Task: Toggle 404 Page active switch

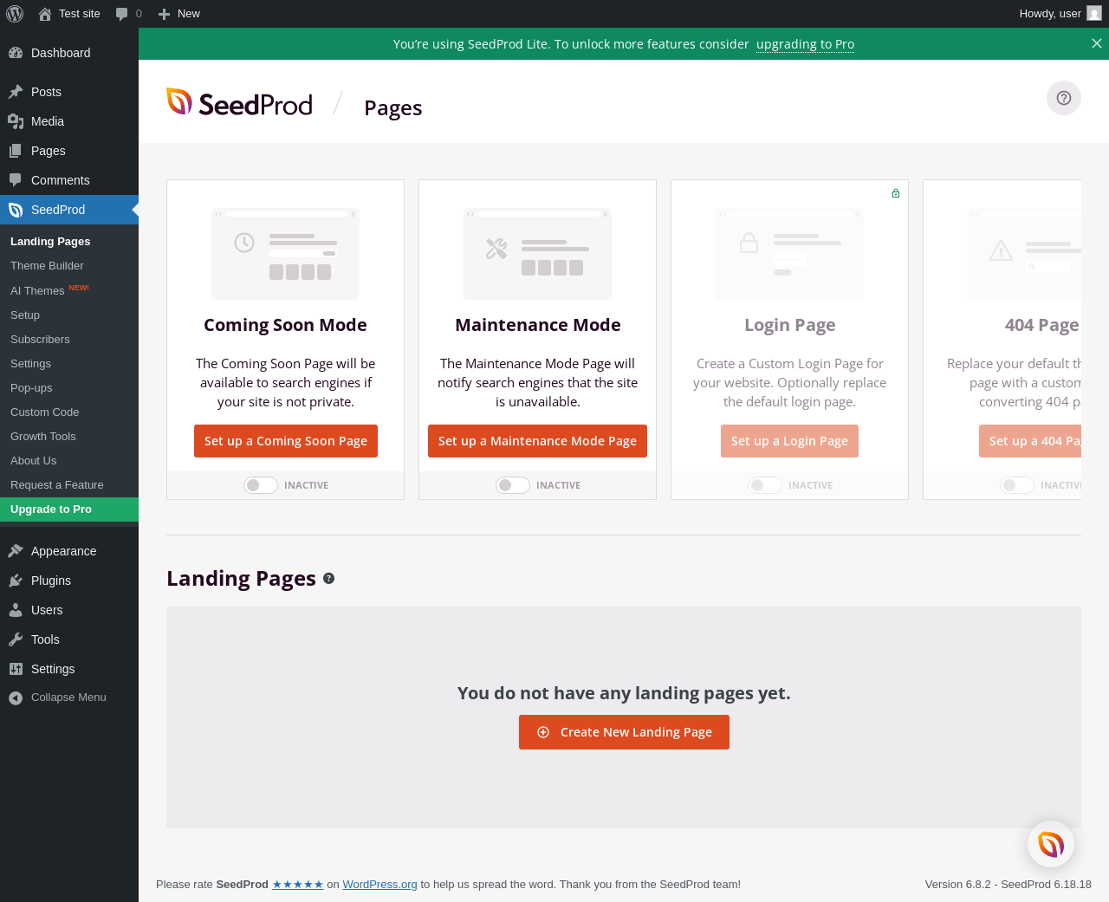Action: 1017,485
